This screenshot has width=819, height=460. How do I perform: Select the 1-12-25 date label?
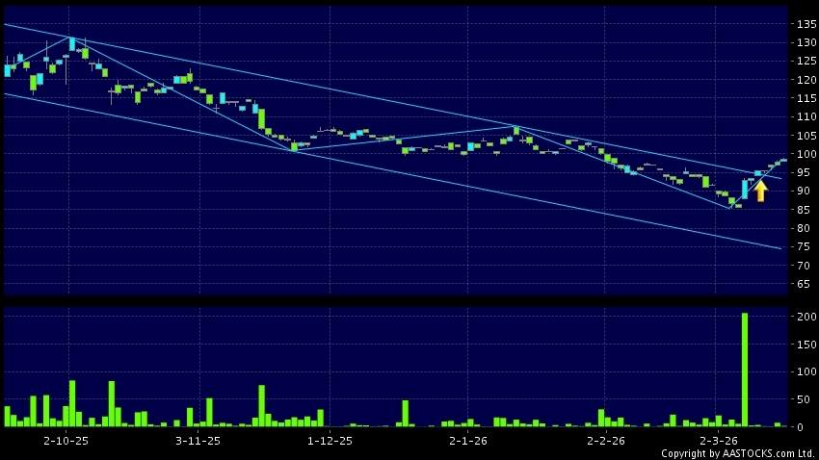tap(330, 440)
